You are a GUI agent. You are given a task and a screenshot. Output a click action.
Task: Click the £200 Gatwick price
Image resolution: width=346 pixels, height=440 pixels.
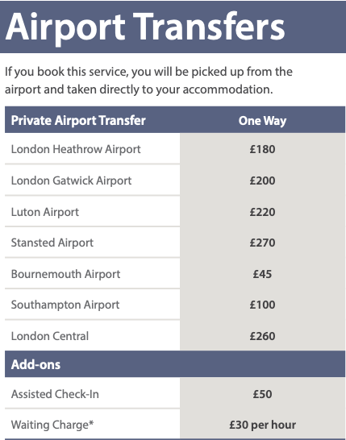262,181
